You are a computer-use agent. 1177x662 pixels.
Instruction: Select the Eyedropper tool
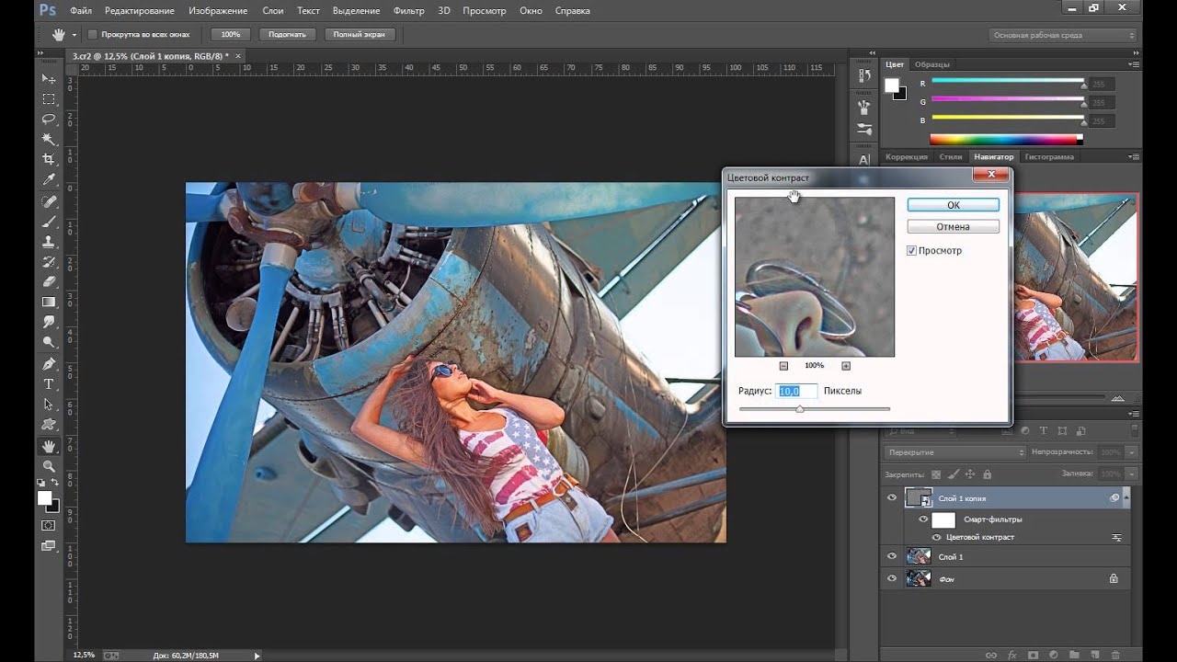[x=49, y=179]
